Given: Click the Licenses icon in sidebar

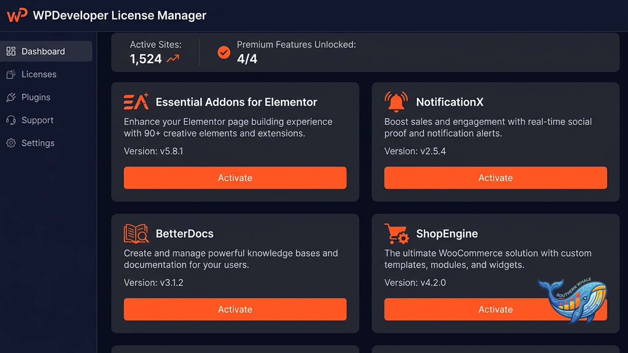Looking at the screenshot, I should point(11,74).
